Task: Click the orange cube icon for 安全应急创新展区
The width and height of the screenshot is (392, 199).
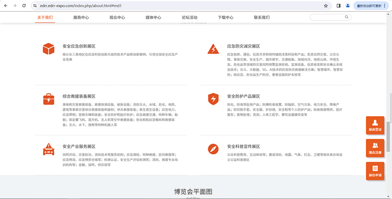Action: (x=48, y=49)
